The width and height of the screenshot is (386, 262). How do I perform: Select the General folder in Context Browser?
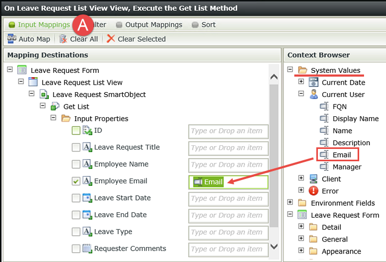point(335,239)
